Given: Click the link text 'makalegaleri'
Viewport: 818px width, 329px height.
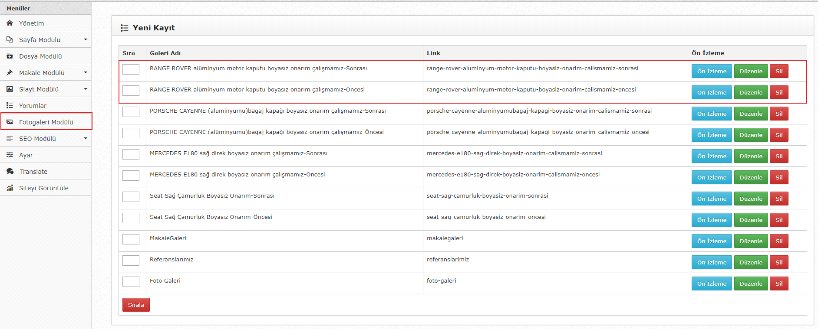Looking at the screenshot, I should pos(445,238).
